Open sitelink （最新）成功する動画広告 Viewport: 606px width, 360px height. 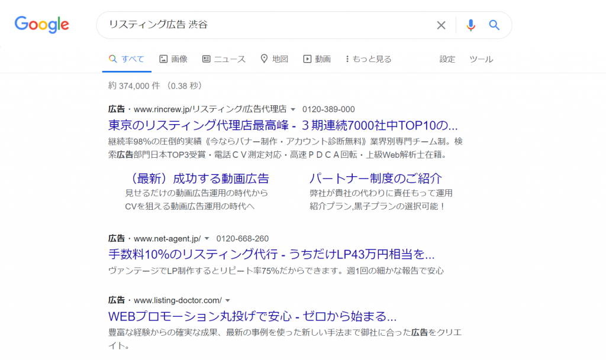pyautogui.click(x=197, y=179)
